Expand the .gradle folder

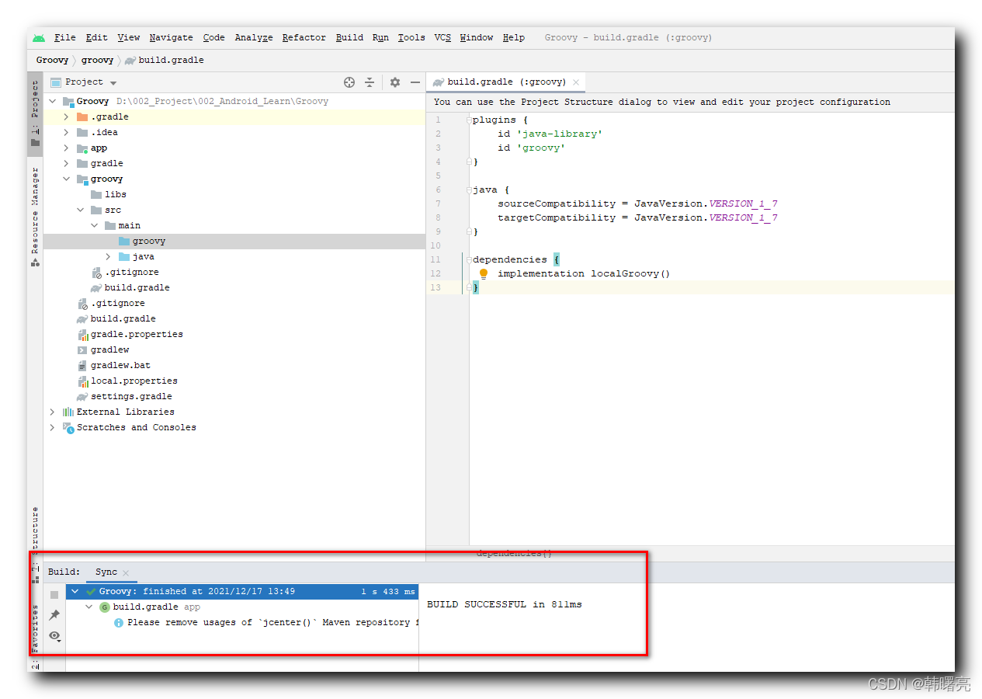click(x=66, y=116)
